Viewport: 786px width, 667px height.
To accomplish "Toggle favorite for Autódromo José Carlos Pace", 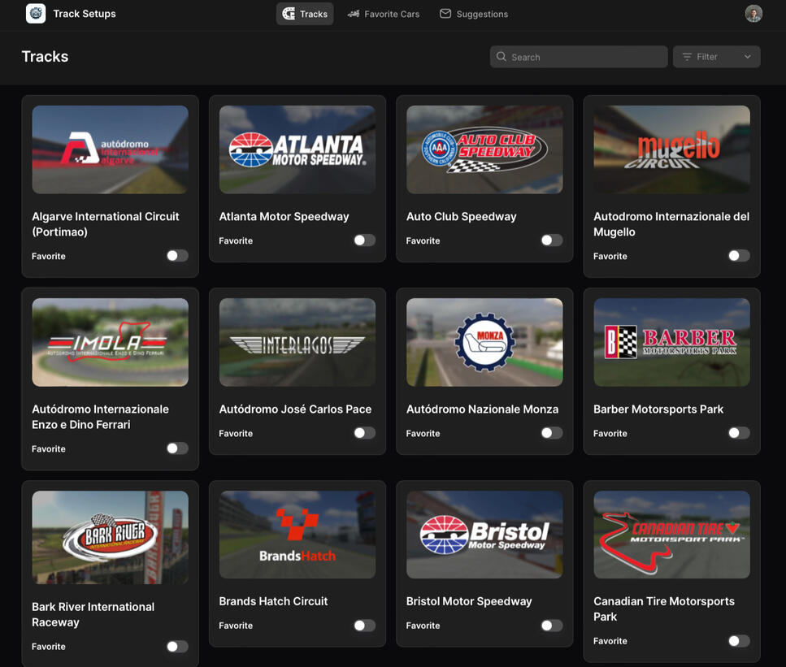I will [364, 432].
